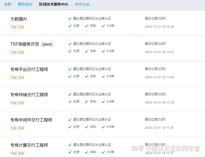Click the certification checkmark in 专有计算交付工程师 row
The height and width of the screenshot is (157, 205).
[x=70, y=145]
